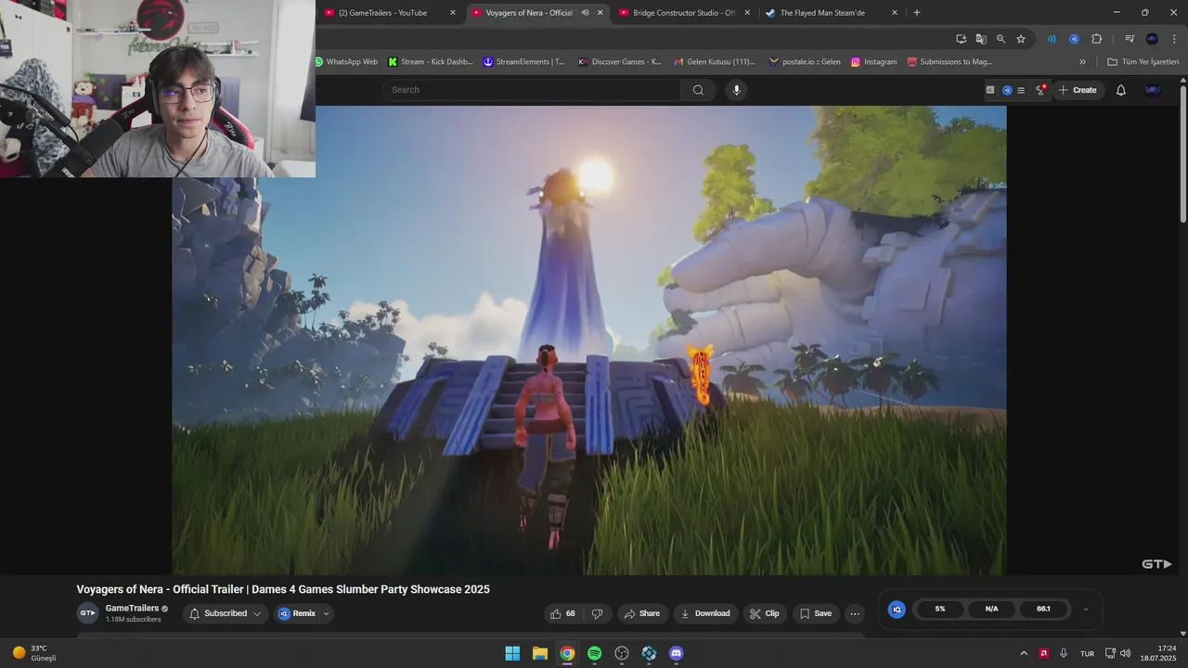The width and height of the screenshot is (1188, 668).
Task: Click the GameTrailers channel name
Action: [x=132, y=609]
